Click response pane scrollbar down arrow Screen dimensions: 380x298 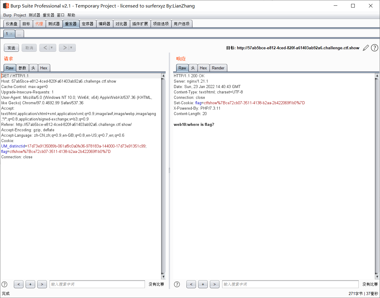pos(377,277)
